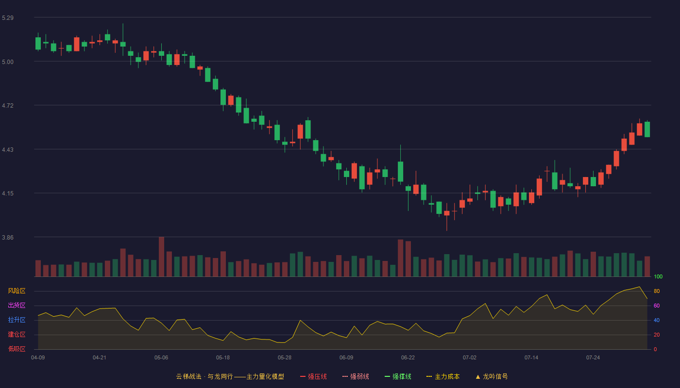Click the 05-18 date label

tap(223, 357)
